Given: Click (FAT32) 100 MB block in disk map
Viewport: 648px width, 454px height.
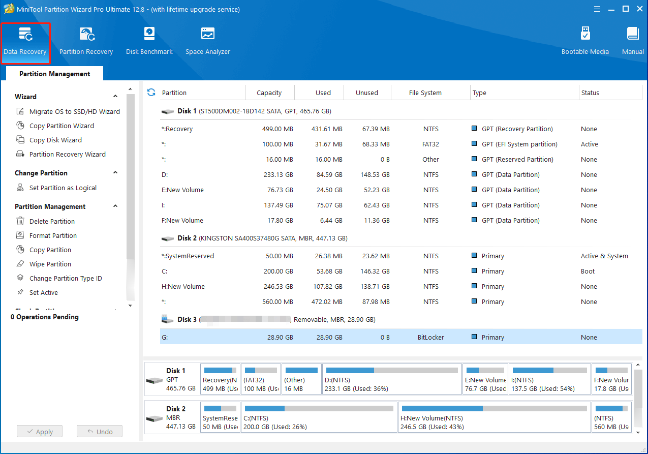Looking at the screenshot, I should 261,379.
